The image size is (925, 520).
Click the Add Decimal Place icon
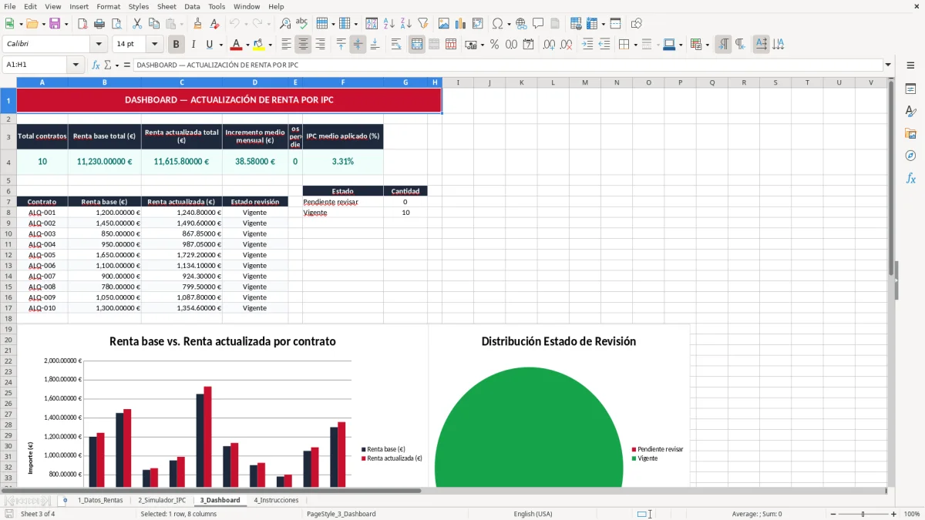tap(549, 45)
